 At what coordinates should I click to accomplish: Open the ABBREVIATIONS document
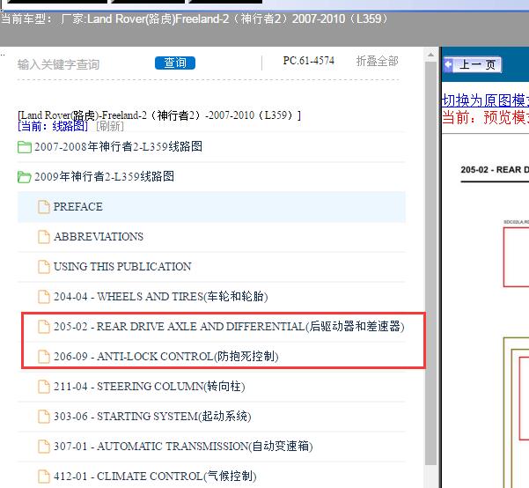click(x=99, y=237)
